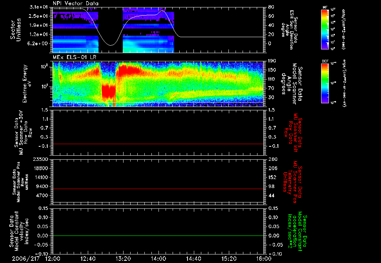The height and width of the screenshot is (263, 381).
Task: Click the 10² electron energy tick label
Action: click(45, 67)
